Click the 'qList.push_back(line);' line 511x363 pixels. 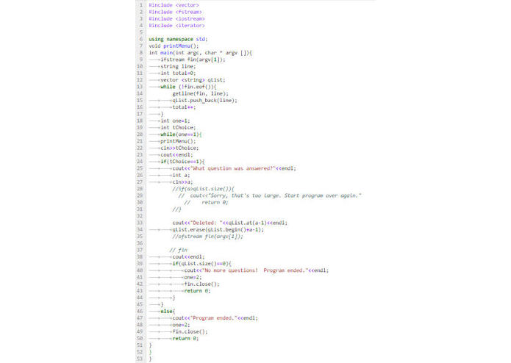(205, 101)
